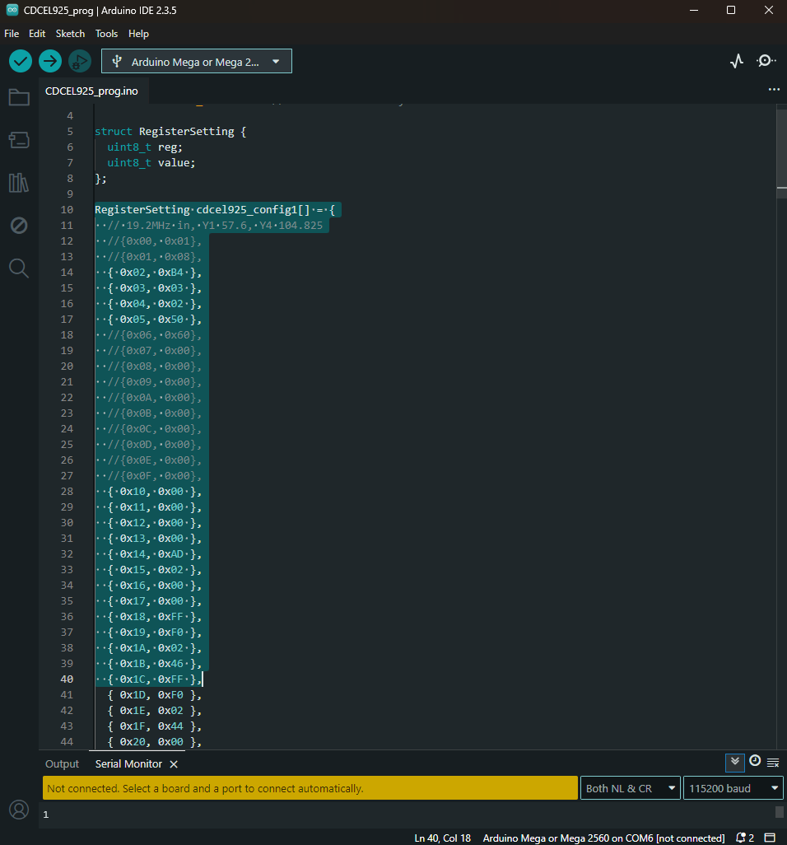Open the Boards Manager sidebar icon
Screen dimensions: 787x845
pos(19,140)
